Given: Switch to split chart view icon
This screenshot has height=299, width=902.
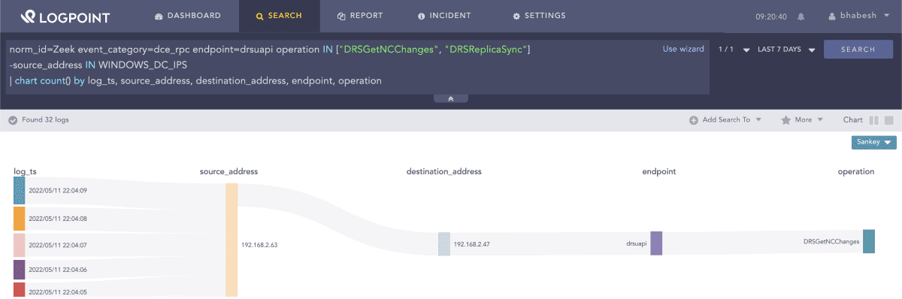Looking at the screenshot, I should [x=874, y=120].
